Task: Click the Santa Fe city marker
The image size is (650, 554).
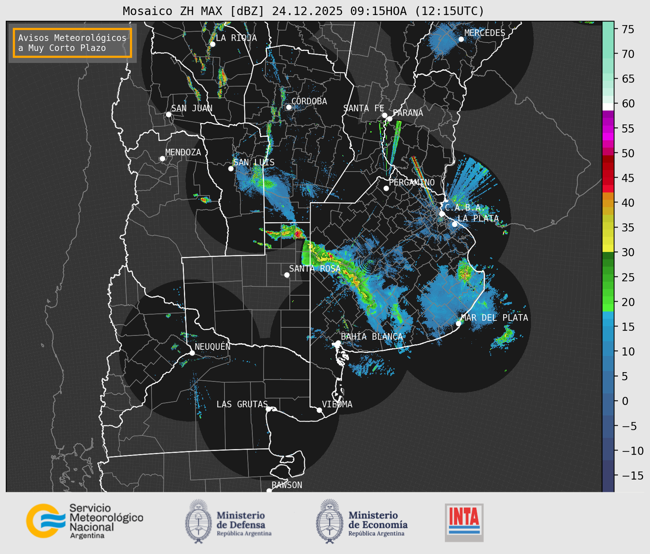Action: point(385,115)
